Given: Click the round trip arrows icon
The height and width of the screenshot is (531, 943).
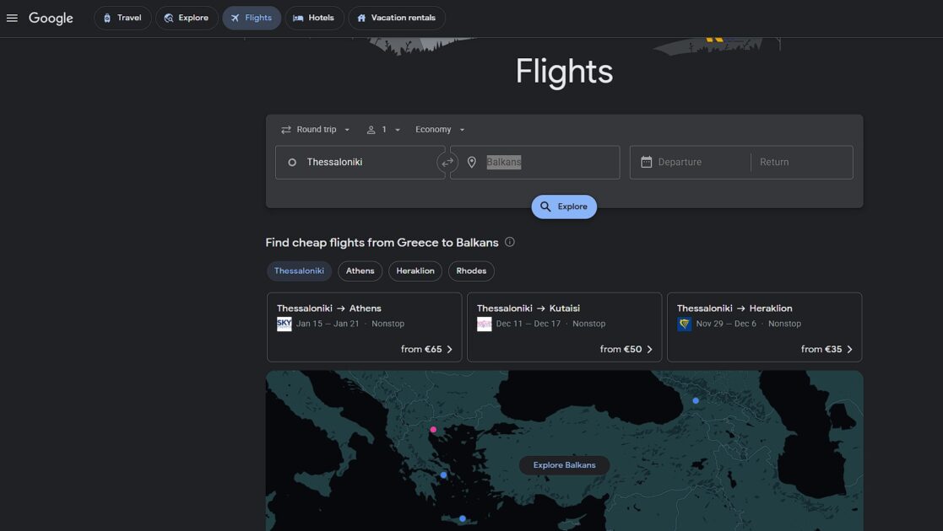Looking at the screenshot, I should click(x=285, y=130).
